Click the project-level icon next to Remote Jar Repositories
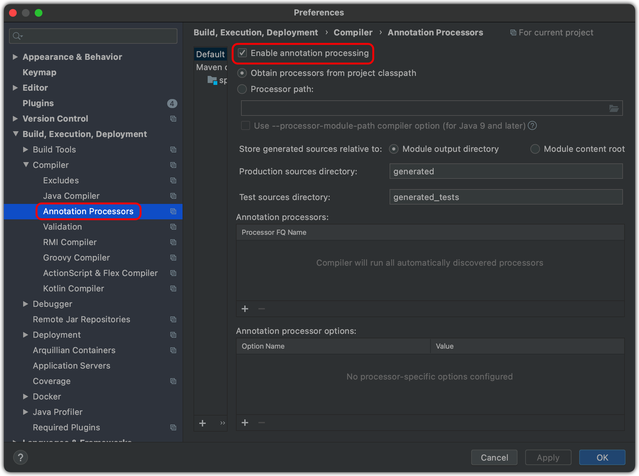The image size is (639, 476). tap(173, 319)
